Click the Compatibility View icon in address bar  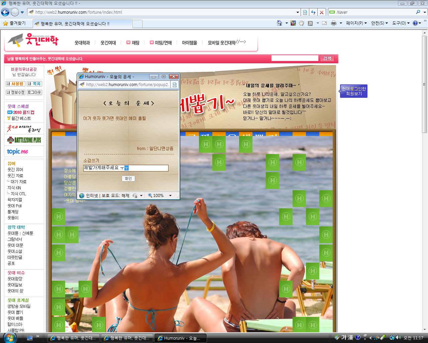305,12
